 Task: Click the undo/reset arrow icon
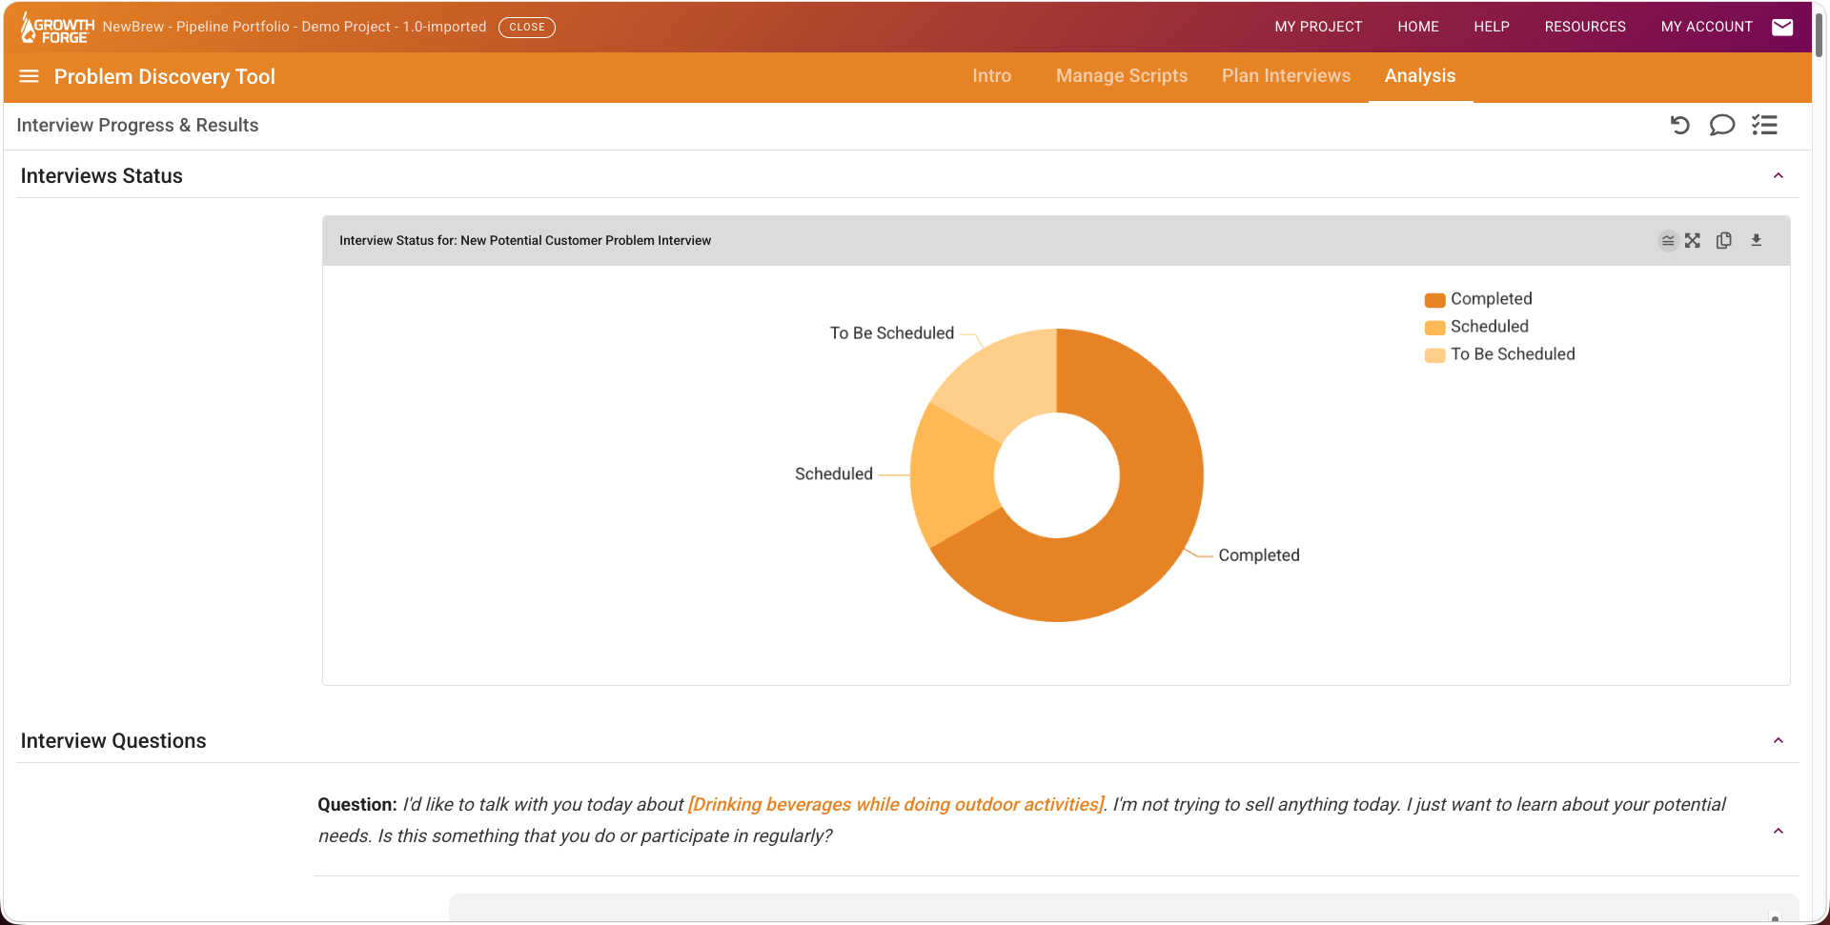click(1679, 125)
